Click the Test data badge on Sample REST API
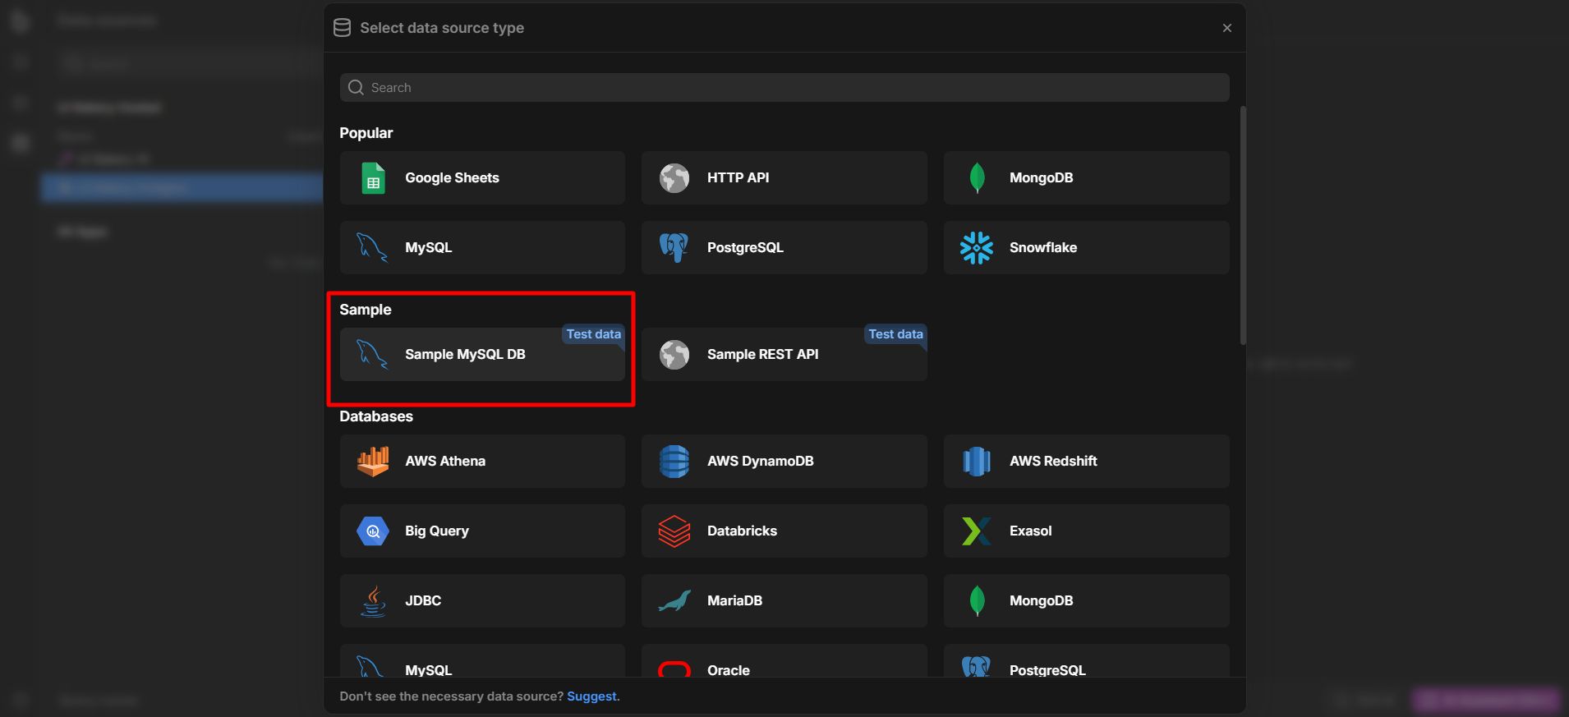Screen dimensions: 1569x717 click(x=895, y=334)
